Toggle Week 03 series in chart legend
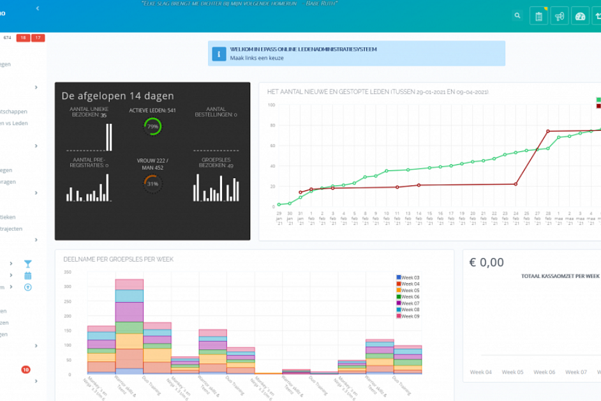Image resolution: width=601 pixels, height=401 pixels. (x=409, y=278)
